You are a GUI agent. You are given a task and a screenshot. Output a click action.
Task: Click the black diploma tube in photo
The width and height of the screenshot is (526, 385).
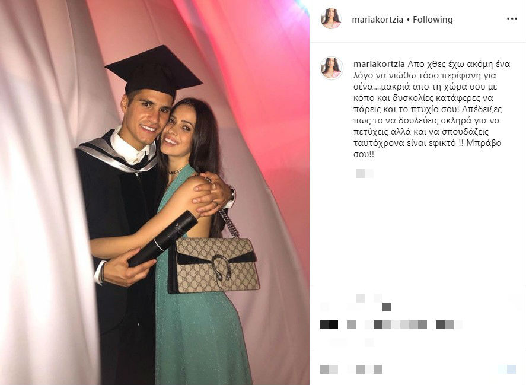[x=163, y=238]
